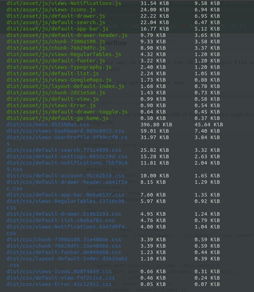Select the dist/css/default-search.771c4999.css file
The image size is (254, 292).
pos(64,150)
